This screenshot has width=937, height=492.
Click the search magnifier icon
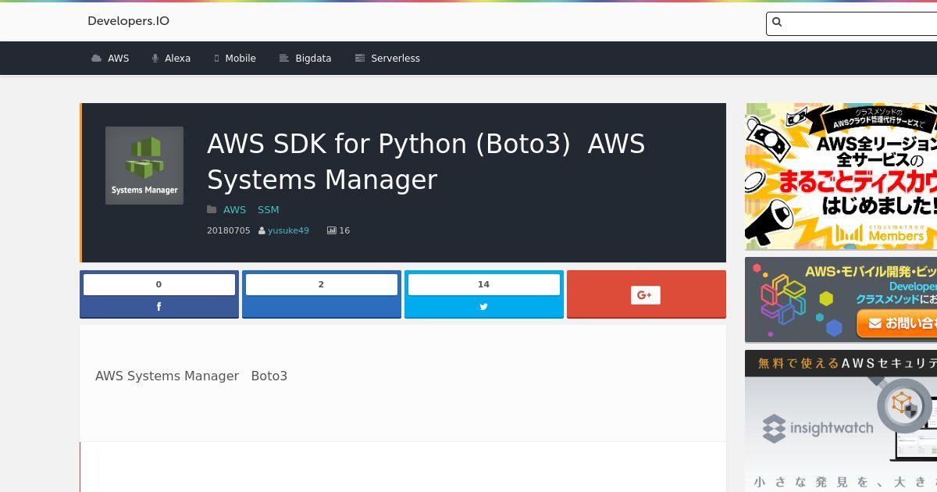click(x=777, y=23)
